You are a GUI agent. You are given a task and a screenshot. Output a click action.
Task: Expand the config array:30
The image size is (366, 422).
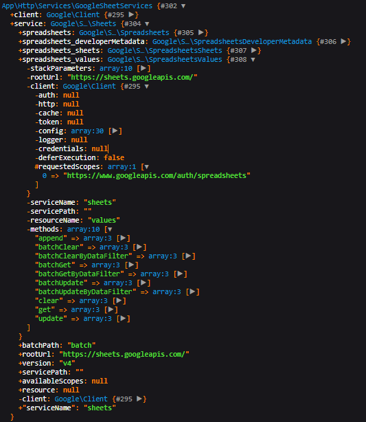115,131
